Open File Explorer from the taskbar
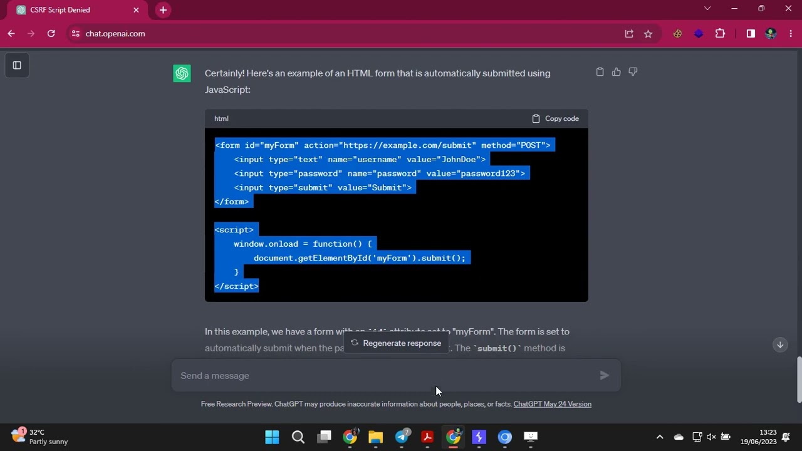 375,437
